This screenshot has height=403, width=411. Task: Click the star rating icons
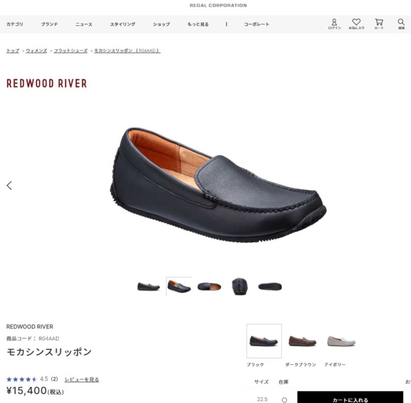(x=22, y=379)
